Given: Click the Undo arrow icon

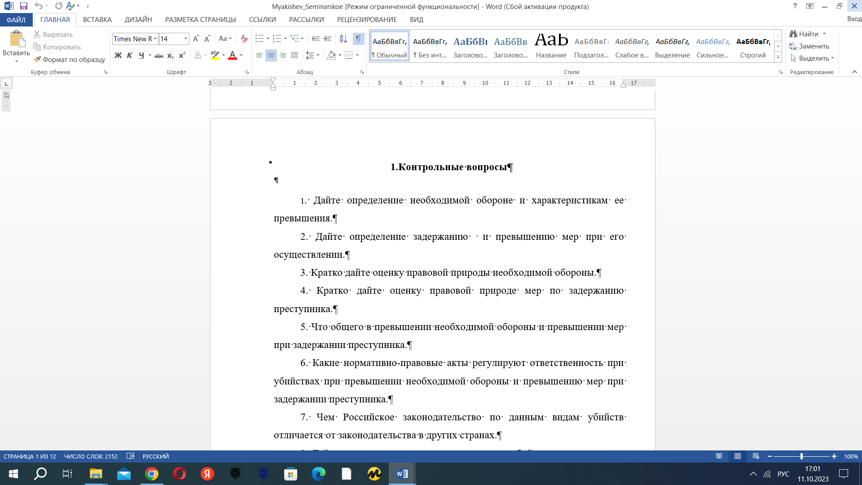Looking at the screenshot, I should [39, 6].
